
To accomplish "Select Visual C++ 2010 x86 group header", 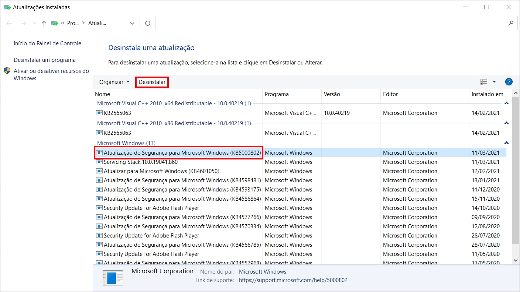I will (x=174, y=123).
